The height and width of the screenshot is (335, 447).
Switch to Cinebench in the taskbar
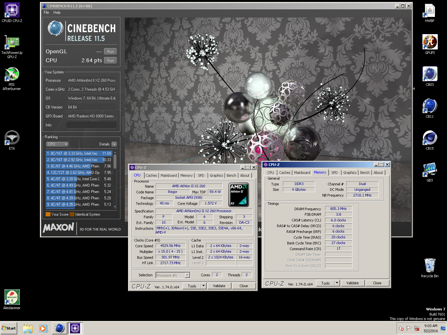point(60,328)
